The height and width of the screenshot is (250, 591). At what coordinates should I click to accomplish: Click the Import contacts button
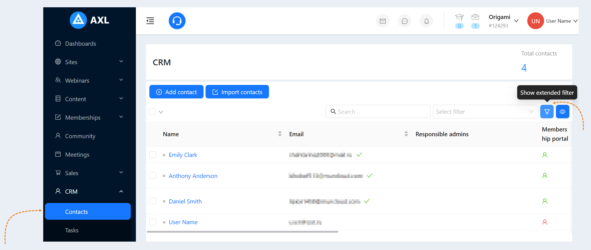coord(237,92)
